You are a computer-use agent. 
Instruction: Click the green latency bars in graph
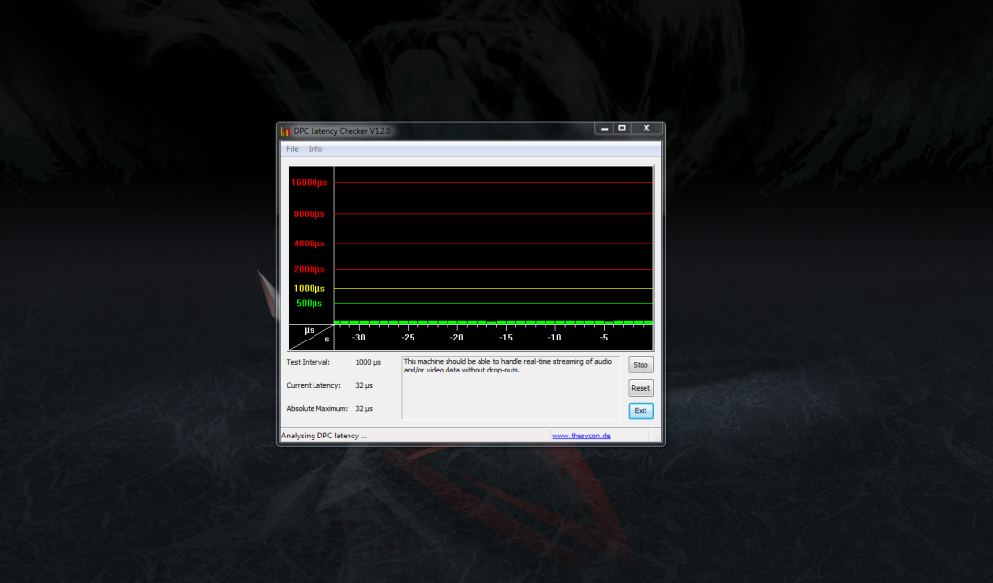[493, 322]
